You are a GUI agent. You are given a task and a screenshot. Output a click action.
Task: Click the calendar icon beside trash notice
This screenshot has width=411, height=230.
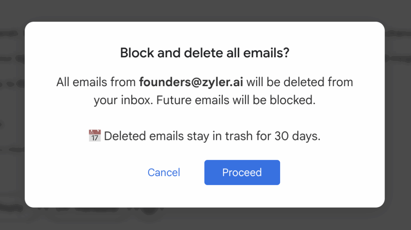tap(95, 135)
